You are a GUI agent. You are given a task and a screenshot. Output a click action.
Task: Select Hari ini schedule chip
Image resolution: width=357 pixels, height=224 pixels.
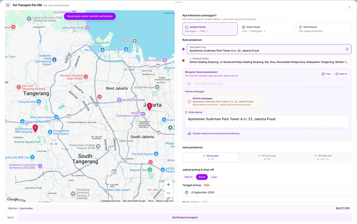coord(189,177)
